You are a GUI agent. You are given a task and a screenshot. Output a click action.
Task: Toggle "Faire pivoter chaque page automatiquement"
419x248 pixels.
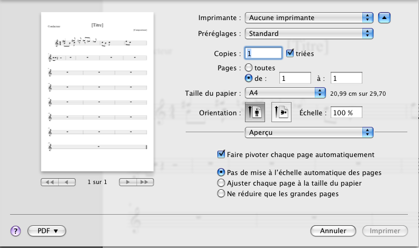(222, 155)
